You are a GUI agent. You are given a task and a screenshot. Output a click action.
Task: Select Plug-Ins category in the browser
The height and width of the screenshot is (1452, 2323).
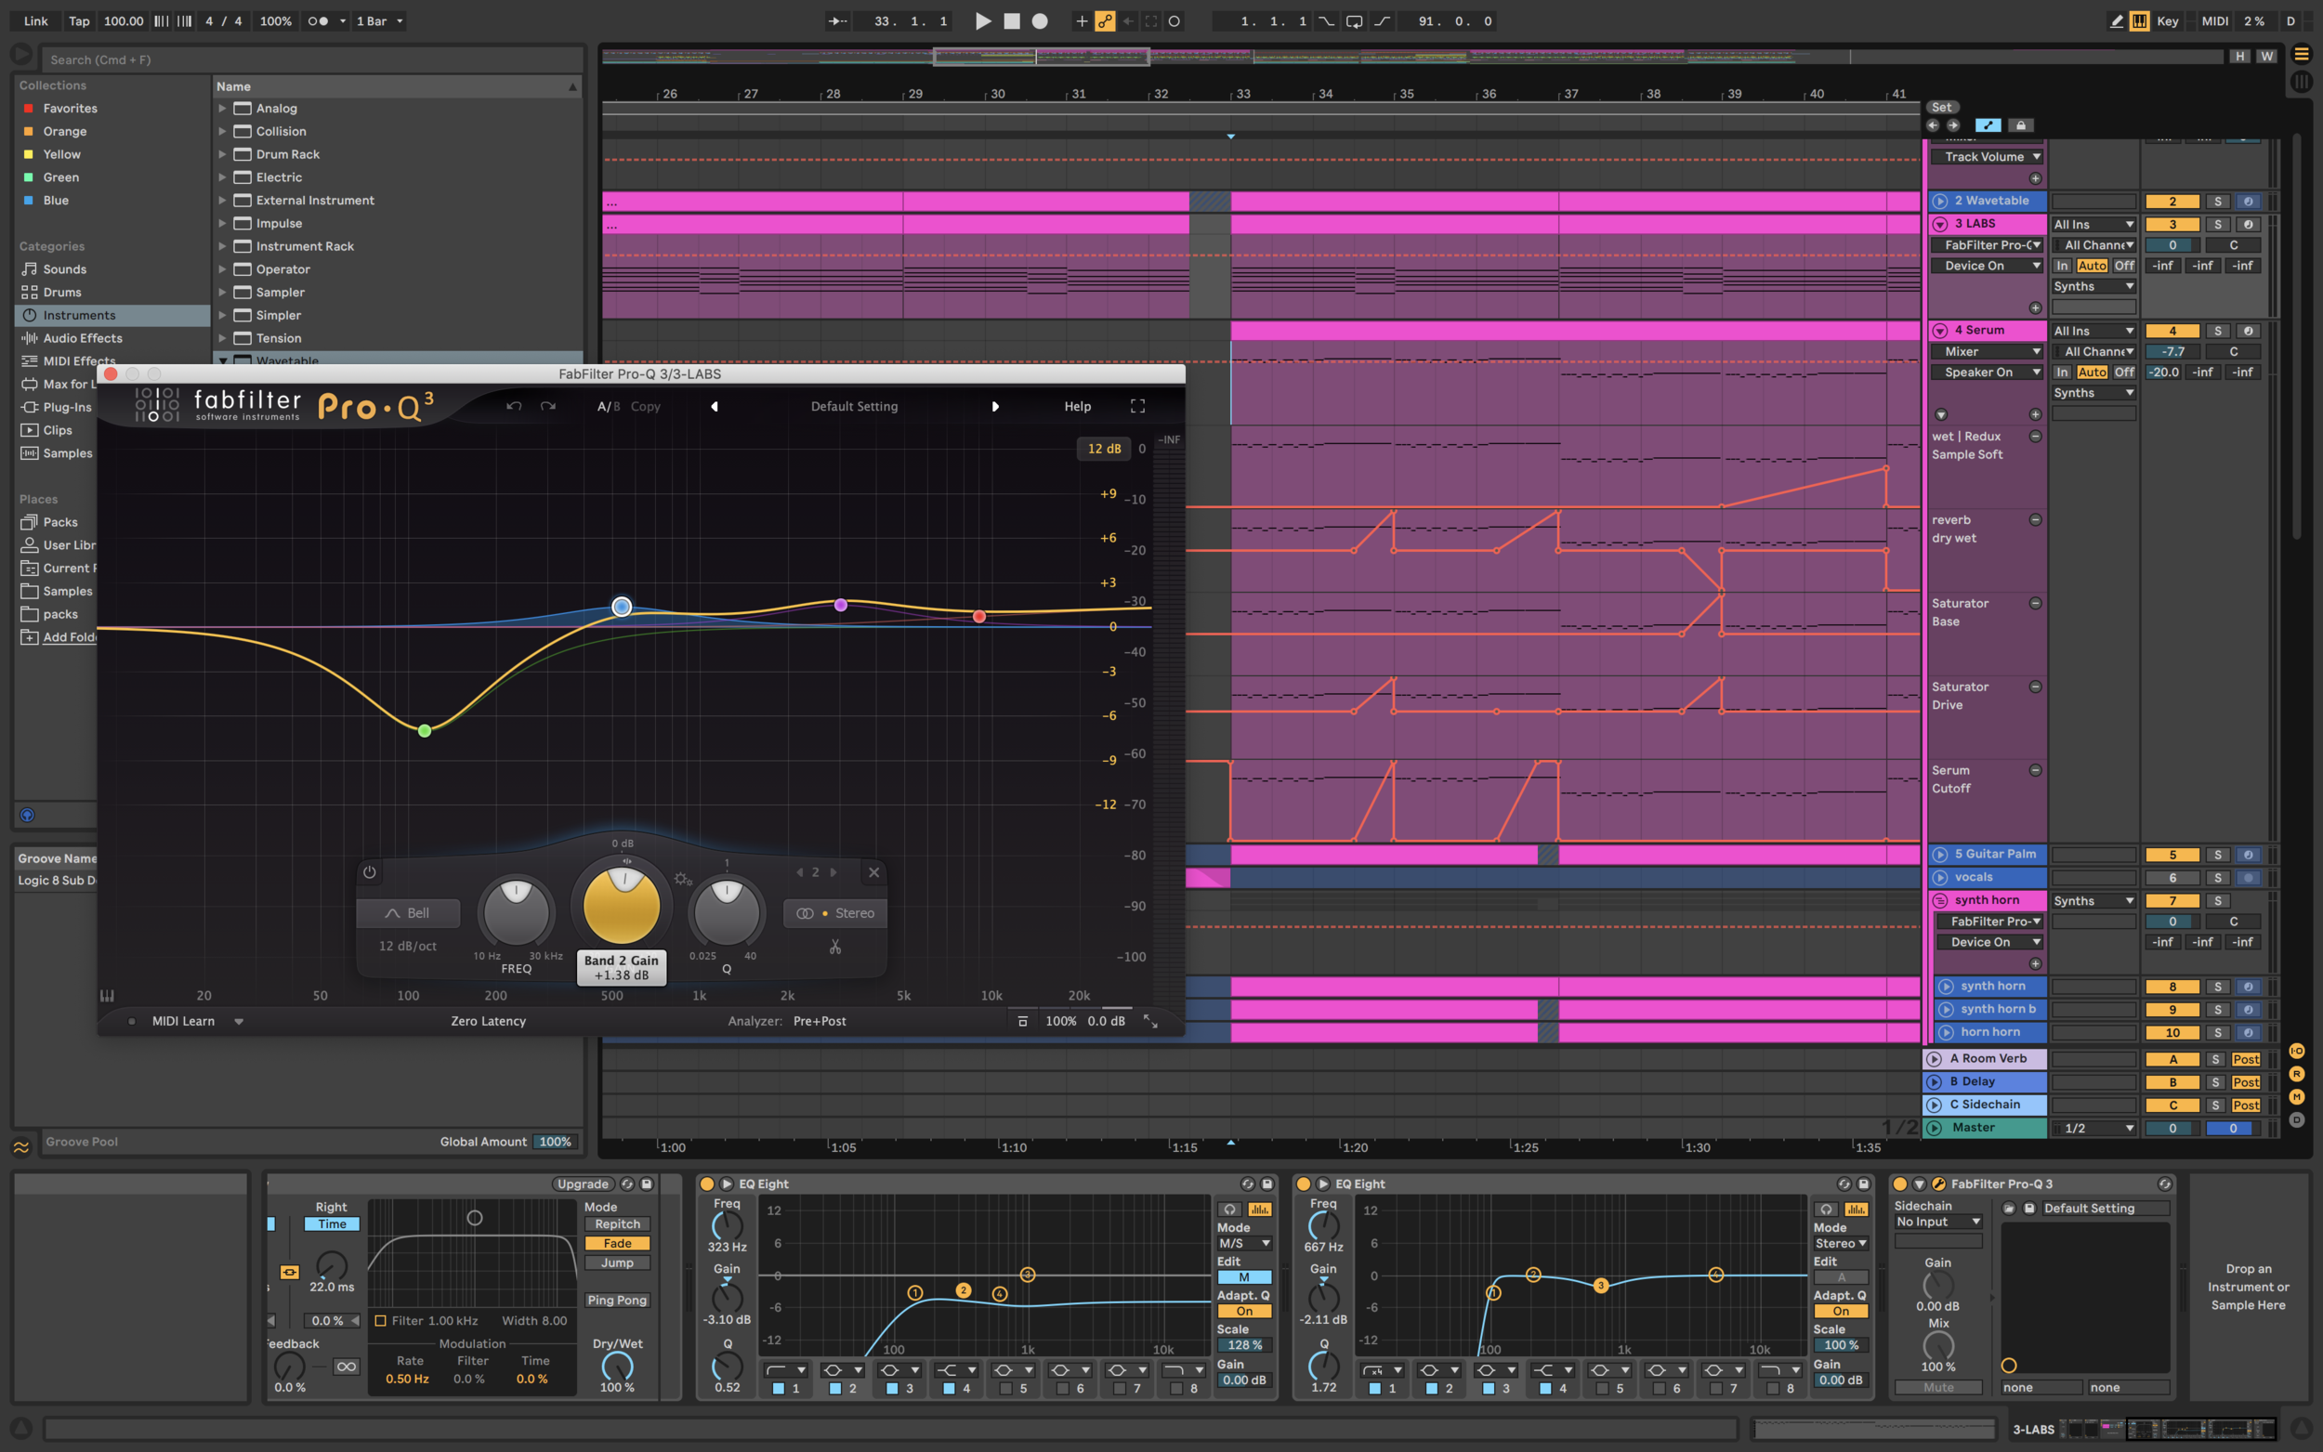click(67, 407)
